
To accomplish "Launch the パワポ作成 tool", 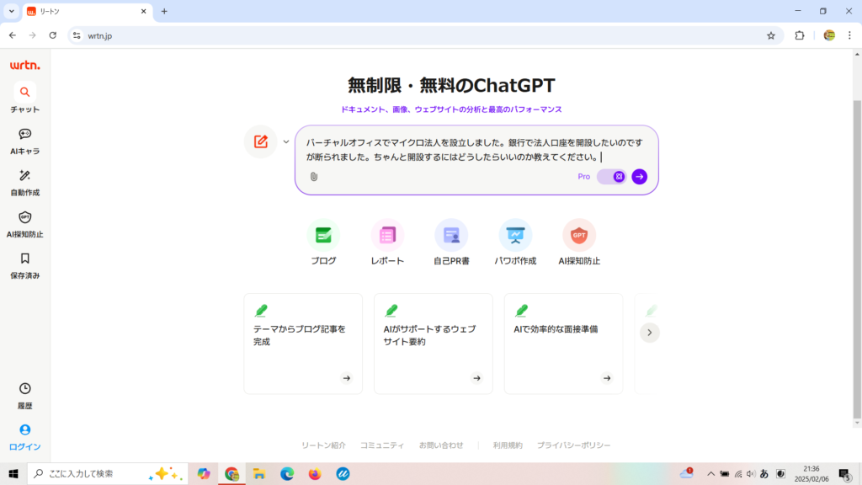I will 515,235.
